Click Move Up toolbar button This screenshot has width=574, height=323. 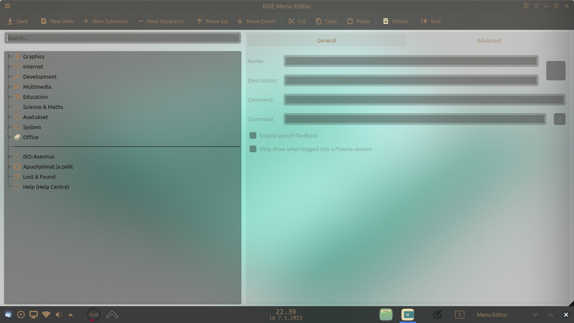[212, 21]
